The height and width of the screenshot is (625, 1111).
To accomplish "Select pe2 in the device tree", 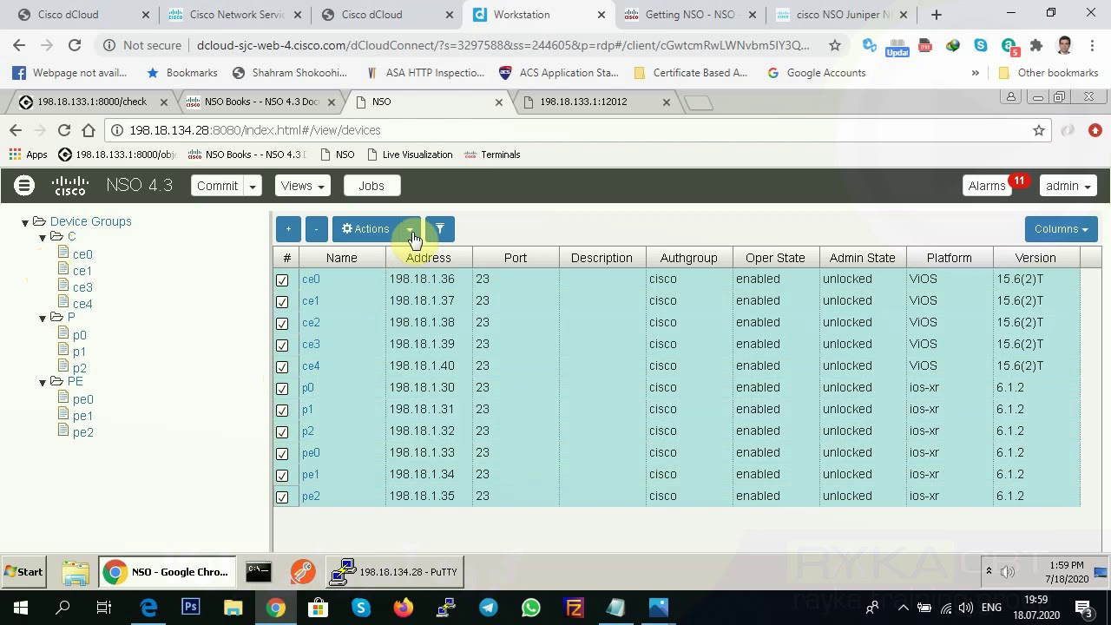I will 83,432.
